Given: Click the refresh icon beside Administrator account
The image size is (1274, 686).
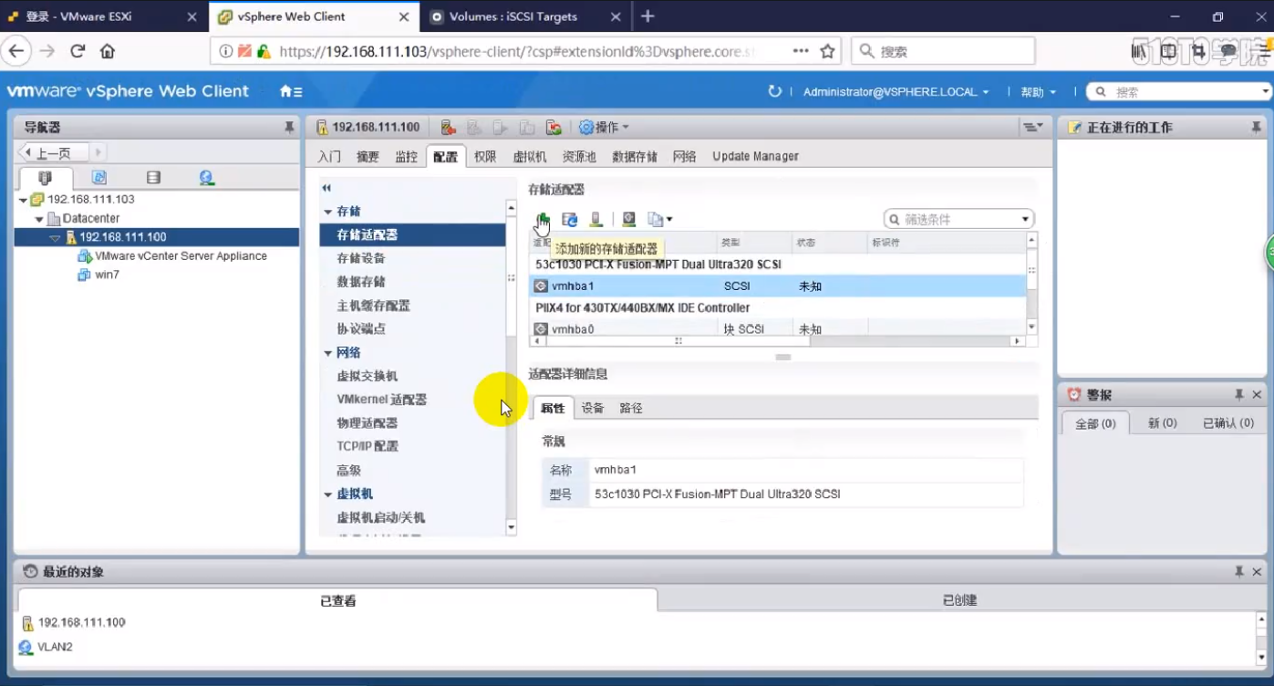Looking at the screenshot, I should tap(775, 91).
